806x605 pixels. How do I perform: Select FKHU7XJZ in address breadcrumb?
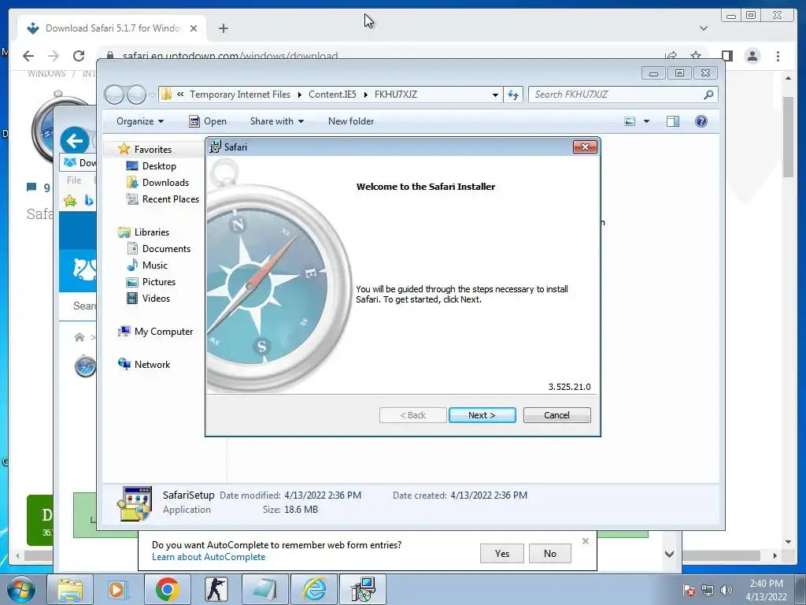(396, 95)
